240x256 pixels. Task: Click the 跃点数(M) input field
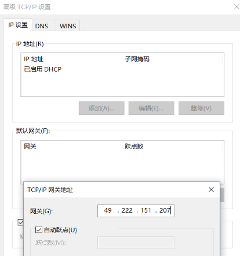pos(136,243)
